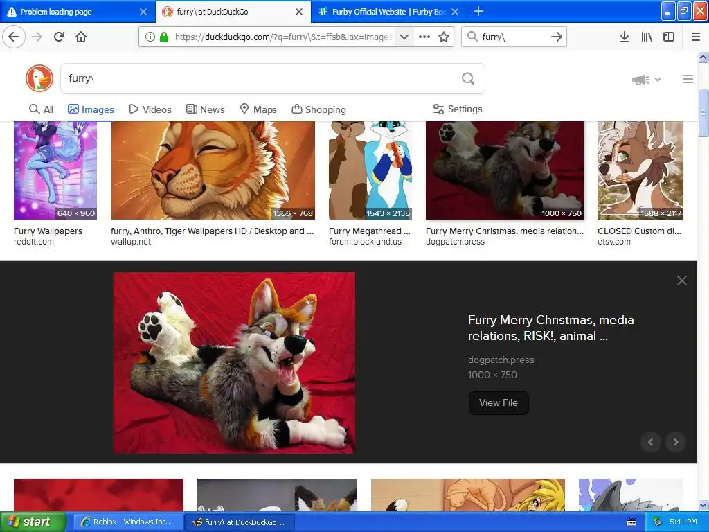Viewport: 709px width, 532px height.
Task: Click the forum.blockland.us source text
Action: point(365,242)
